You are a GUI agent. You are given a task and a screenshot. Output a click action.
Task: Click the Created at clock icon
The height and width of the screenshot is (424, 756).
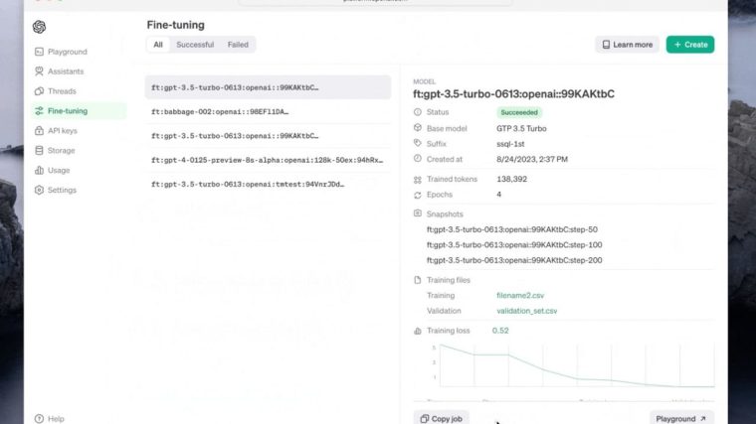click(418, 158)
